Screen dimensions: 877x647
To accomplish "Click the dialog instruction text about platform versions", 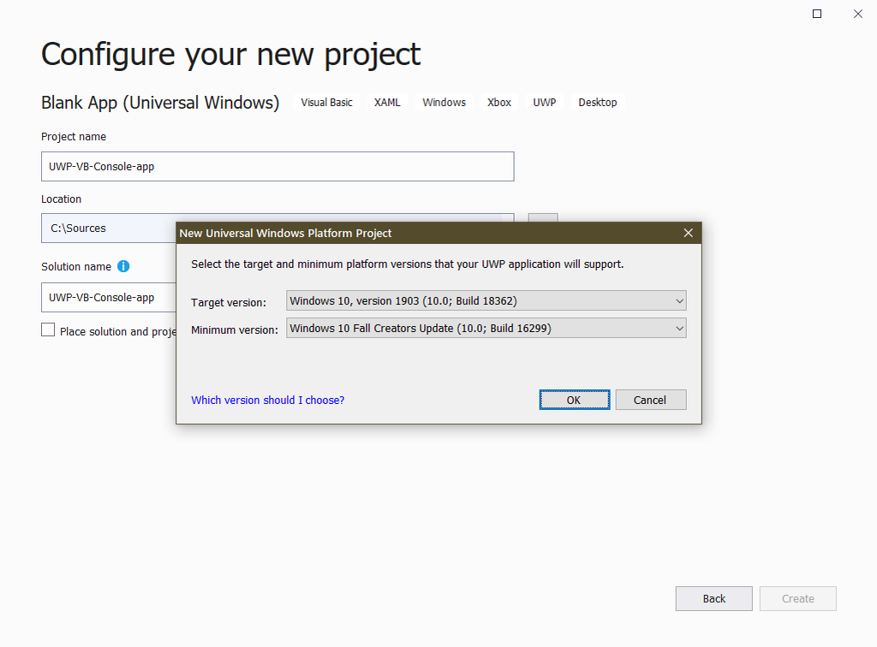I will pyautogui.click(x=407, y=264).
